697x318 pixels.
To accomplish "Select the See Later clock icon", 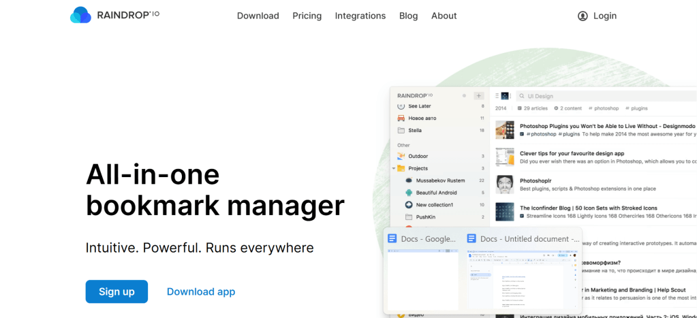I will 401,106.
